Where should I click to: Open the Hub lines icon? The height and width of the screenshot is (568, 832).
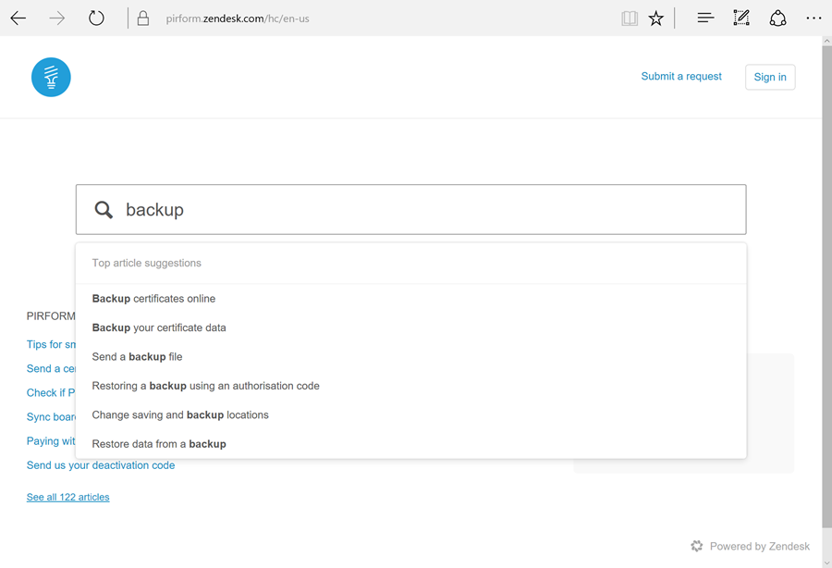tap(705, 19)
